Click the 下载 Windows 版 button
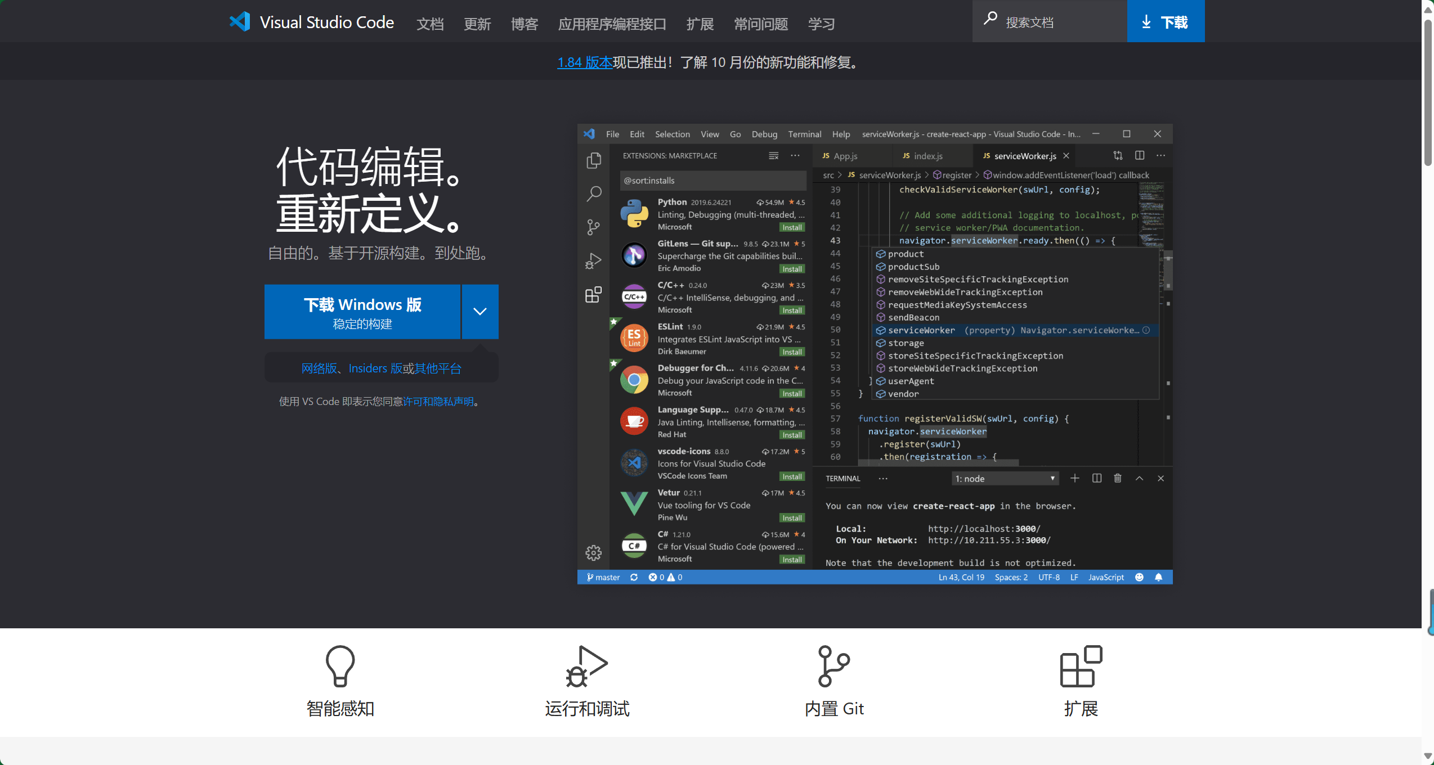 click(x=362, y=312)
